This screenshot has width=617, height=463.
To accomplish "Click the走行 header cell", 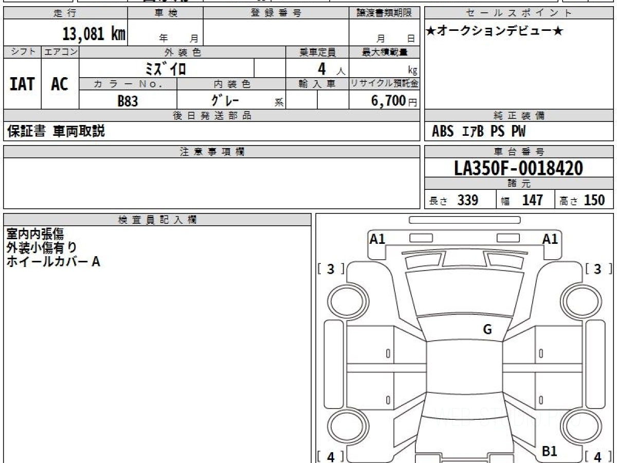I will point(65,13).
